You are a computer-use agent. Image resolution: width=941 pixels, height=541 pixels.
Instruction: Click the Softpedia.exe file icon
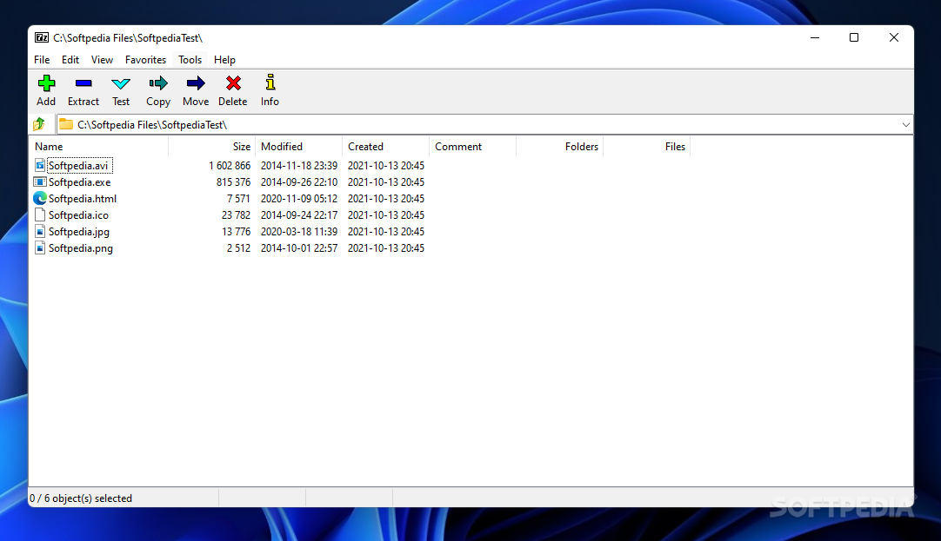40,181
